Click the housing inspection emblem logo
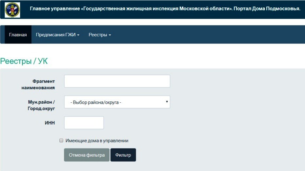 click(x=12, y=10)
